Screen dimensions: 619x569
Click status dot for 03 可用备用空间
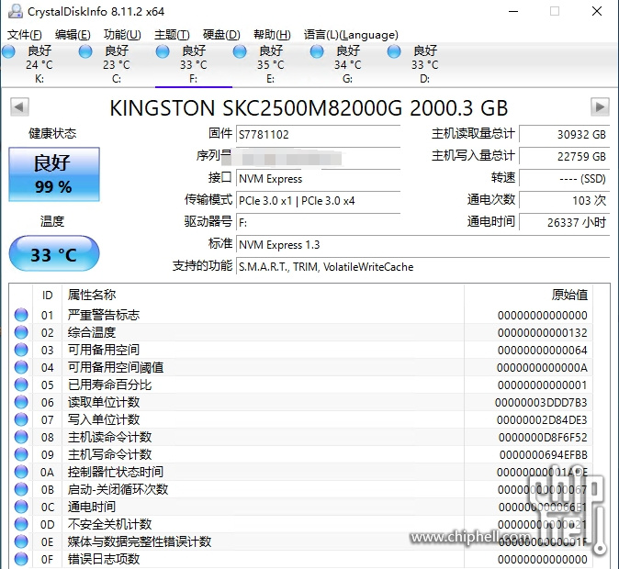click(x=21, y=350)
